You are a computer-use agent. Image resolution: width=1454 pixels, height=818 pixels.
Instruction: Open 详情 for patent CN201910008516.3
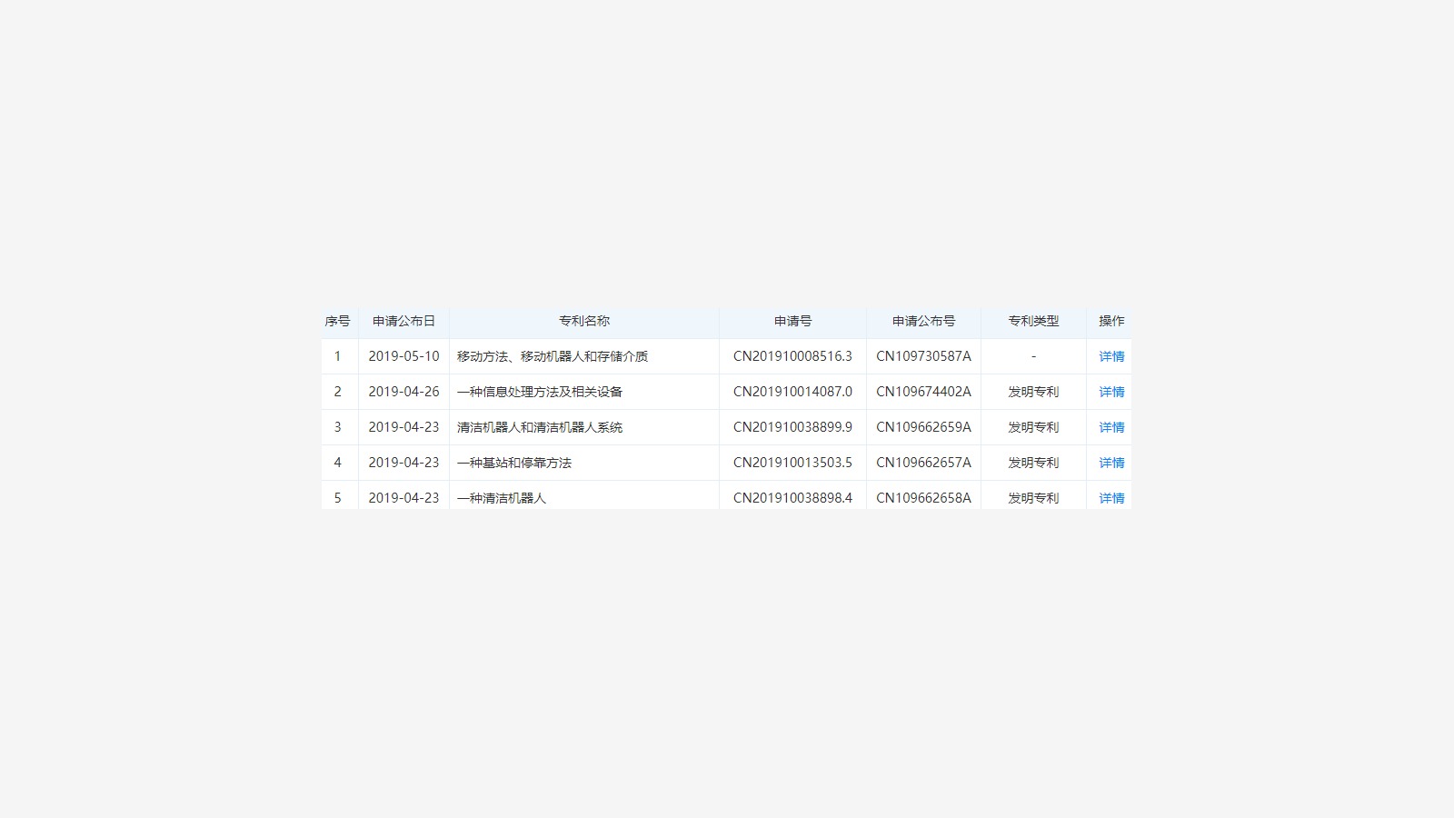1111,356
